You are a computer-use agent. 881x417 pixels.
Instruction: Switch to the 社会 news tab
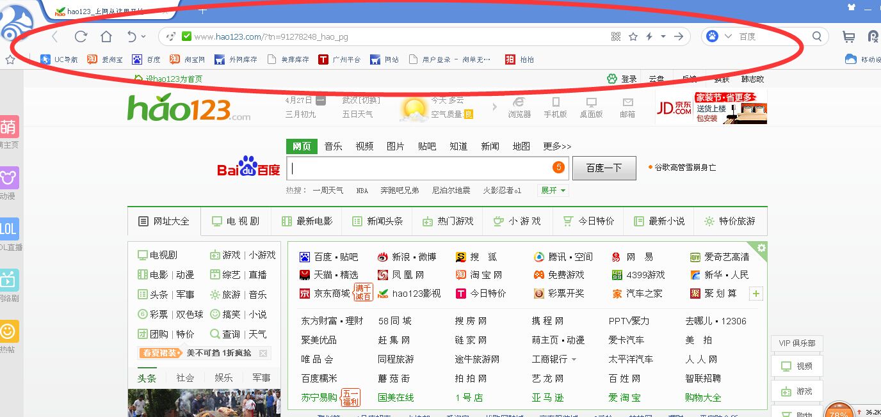pos(185,378)
